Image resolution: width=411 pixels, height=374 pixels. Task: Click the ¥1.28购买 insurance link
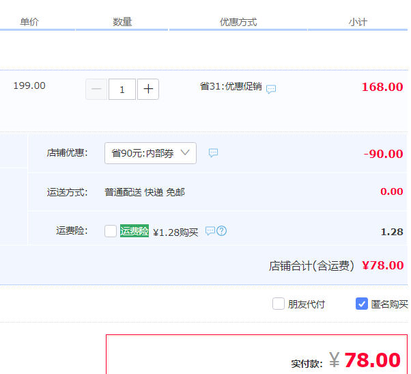pyautogui.click(x=175, y=232)
